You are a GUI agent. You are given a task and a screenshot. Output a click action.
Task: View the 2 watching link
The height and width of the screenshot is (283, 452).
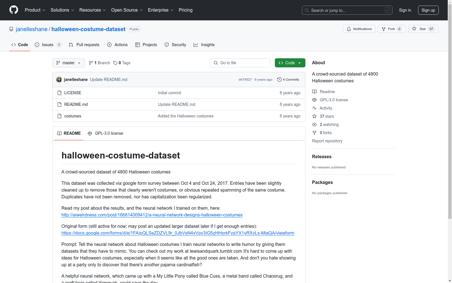click(325, 125)
